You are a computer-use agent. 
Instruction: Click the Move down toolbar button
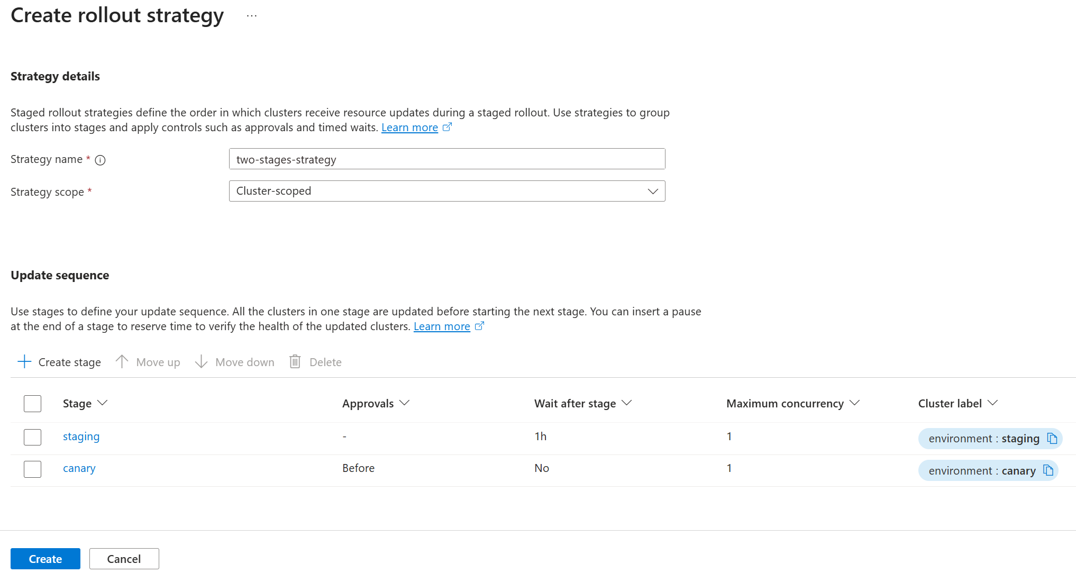click(x=234, y=362)
